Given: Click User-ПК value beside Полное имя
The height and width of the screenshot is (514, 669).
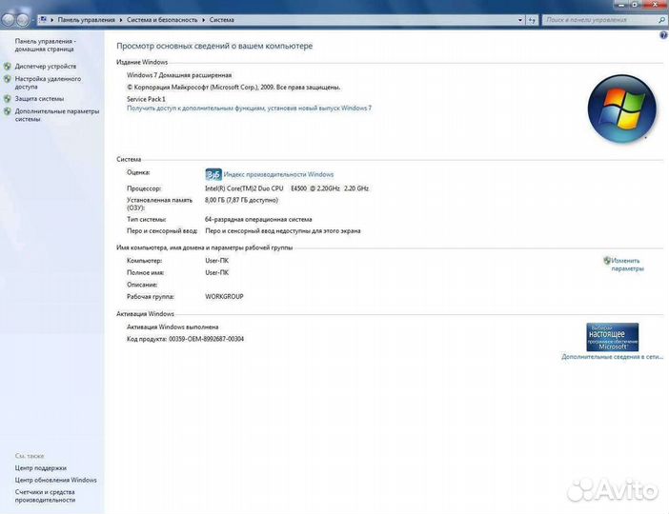Looking at the screenshot, I should (x=216, y=272).
